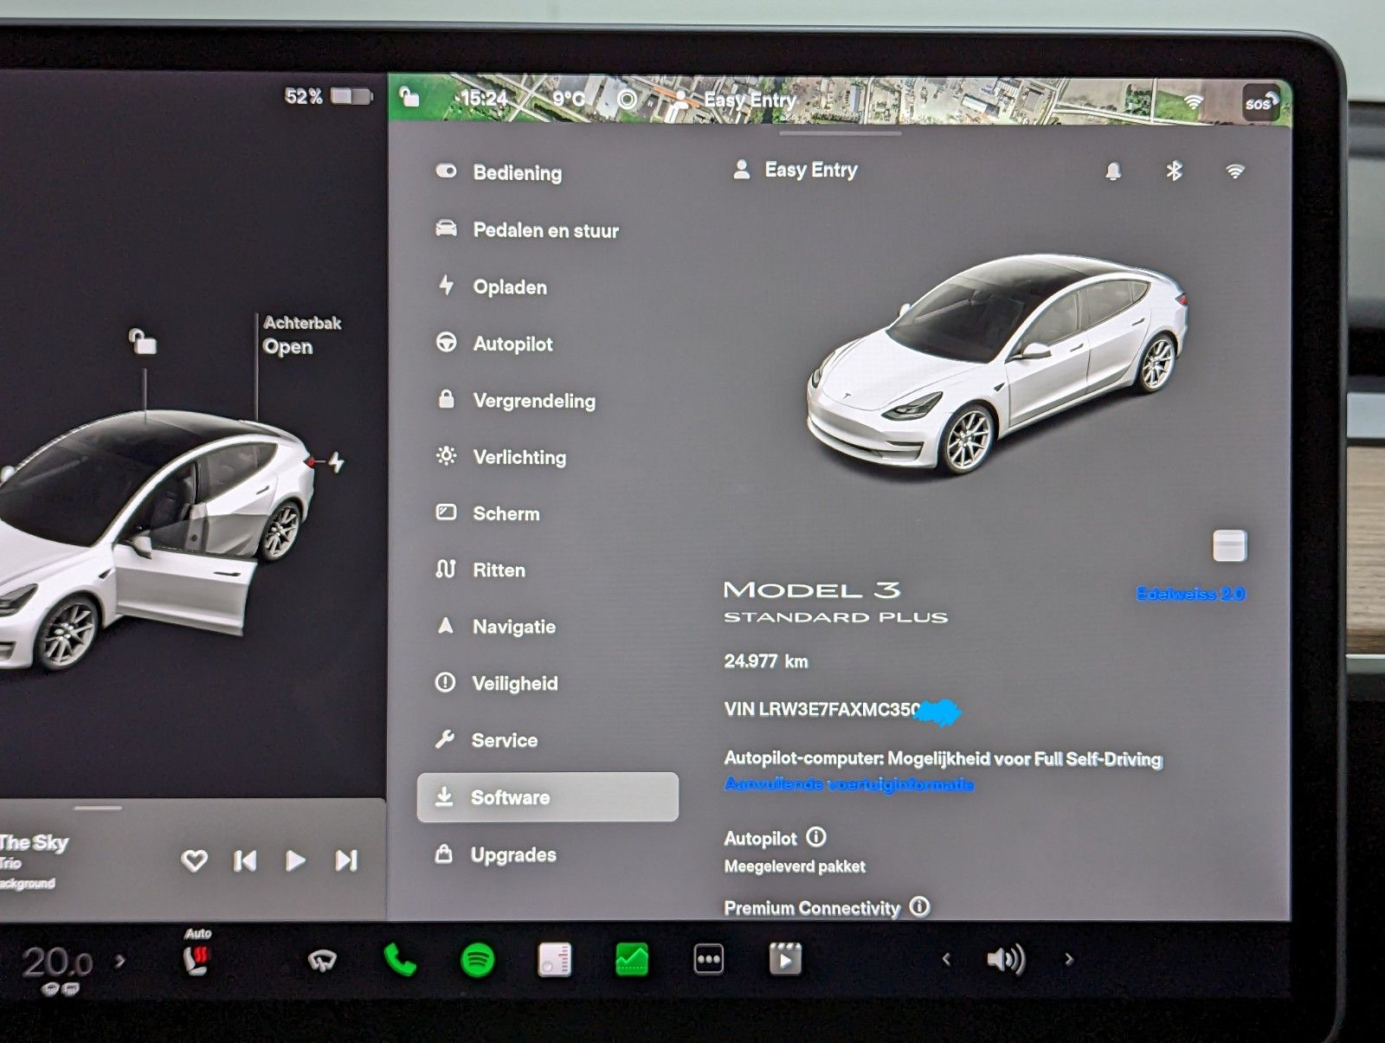
Task: Open the Autopilot settings menu
Action: 494,344
